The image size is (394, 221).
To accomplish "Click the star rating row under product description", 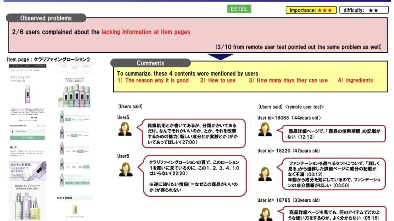I will (33, 117).
